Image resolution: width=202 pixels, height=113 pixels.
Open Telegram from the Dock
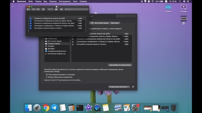(x=54, y=108)
